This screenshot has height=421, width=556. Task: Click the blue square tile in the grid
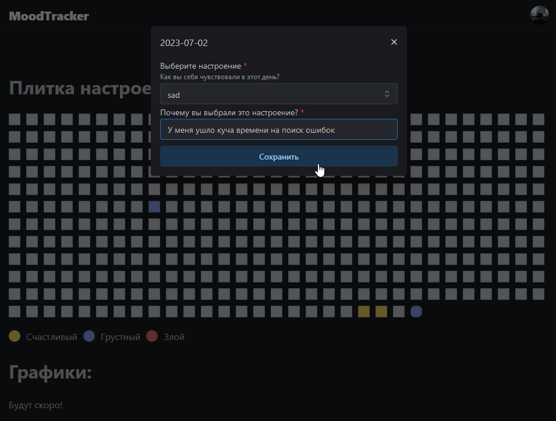click(x=154, y=207)
